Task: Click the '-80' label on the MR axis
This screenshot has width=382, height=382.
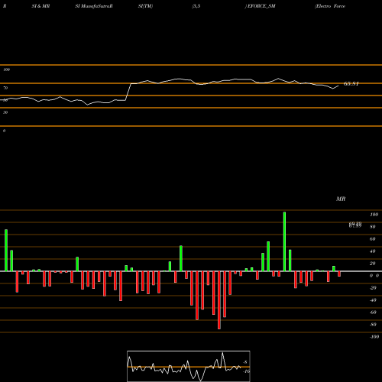Action: click(x=373, y=325)
